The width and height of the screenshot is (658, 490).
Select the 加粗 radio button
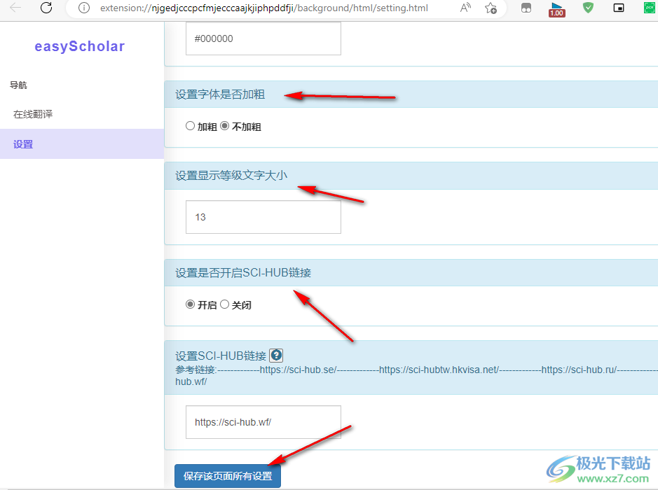(x=190, y=126)
